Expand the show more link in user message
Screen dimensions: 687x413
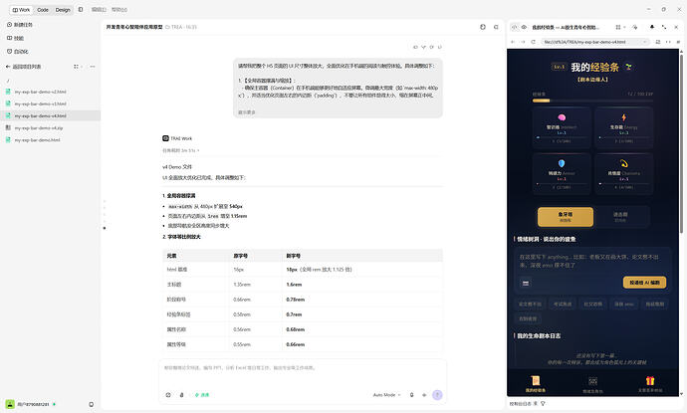coord(246,112)
